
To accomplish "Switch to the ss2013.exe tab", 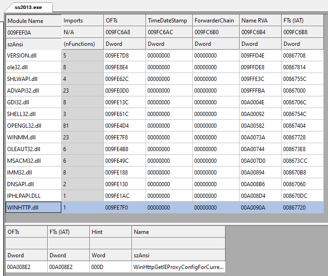I will [28, 7].
